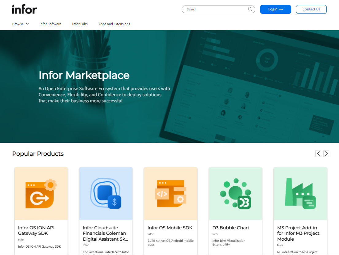Click the Infor logo
Viewport: 339px width, 255px height.
pyautogui.click(x=25, y=9)
